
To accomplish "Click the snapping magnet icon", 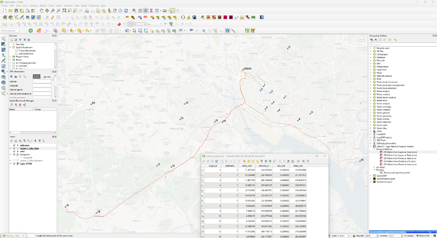I will pyautogui.click(x=119, y=24).
